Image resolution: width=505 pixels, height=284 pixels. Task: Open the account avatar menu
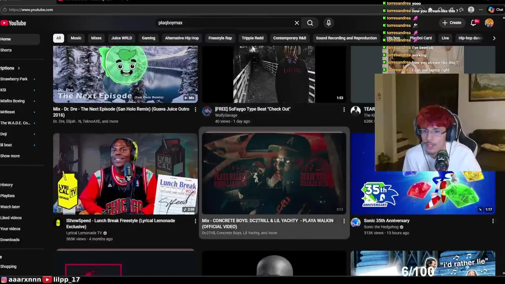(489, 23)
